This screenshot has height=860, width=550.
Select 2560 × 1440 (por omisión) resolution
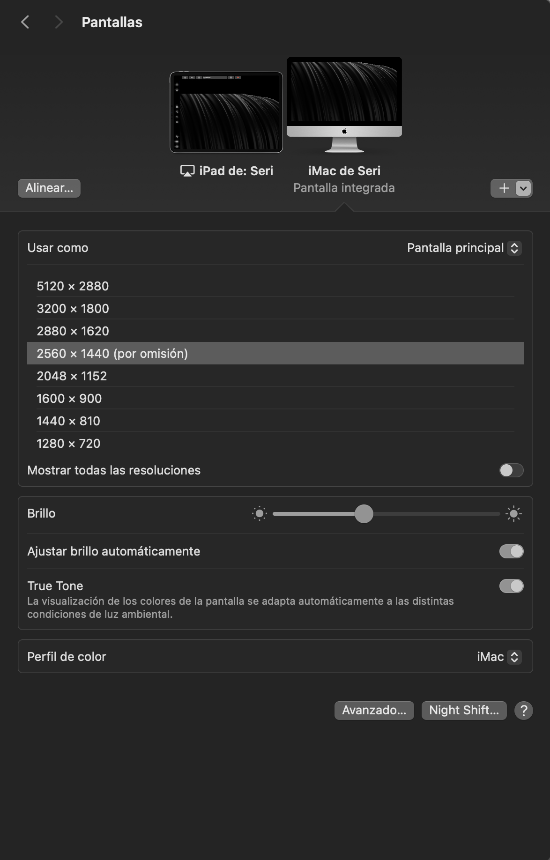click(x=275, y=353)
